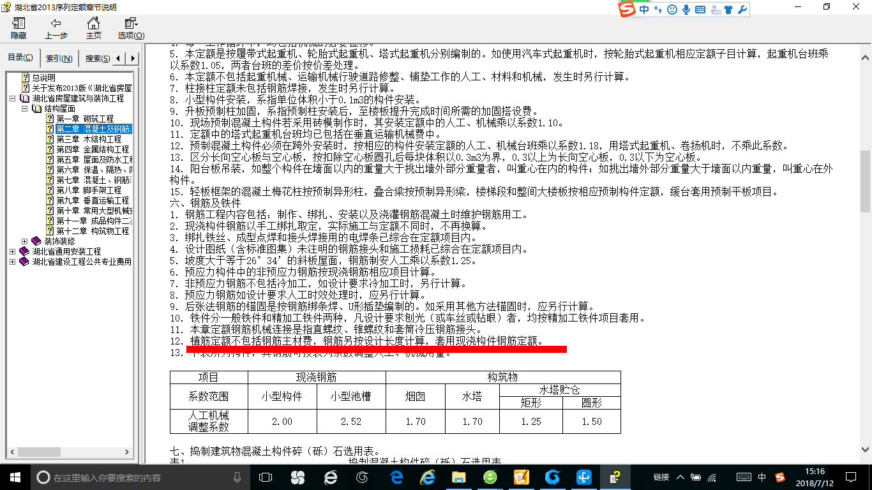Click the 隐藏 (Hide) toolbar button
Viewport: 872px width, 490px height.
pyautogui.click(x=19, y=28)
